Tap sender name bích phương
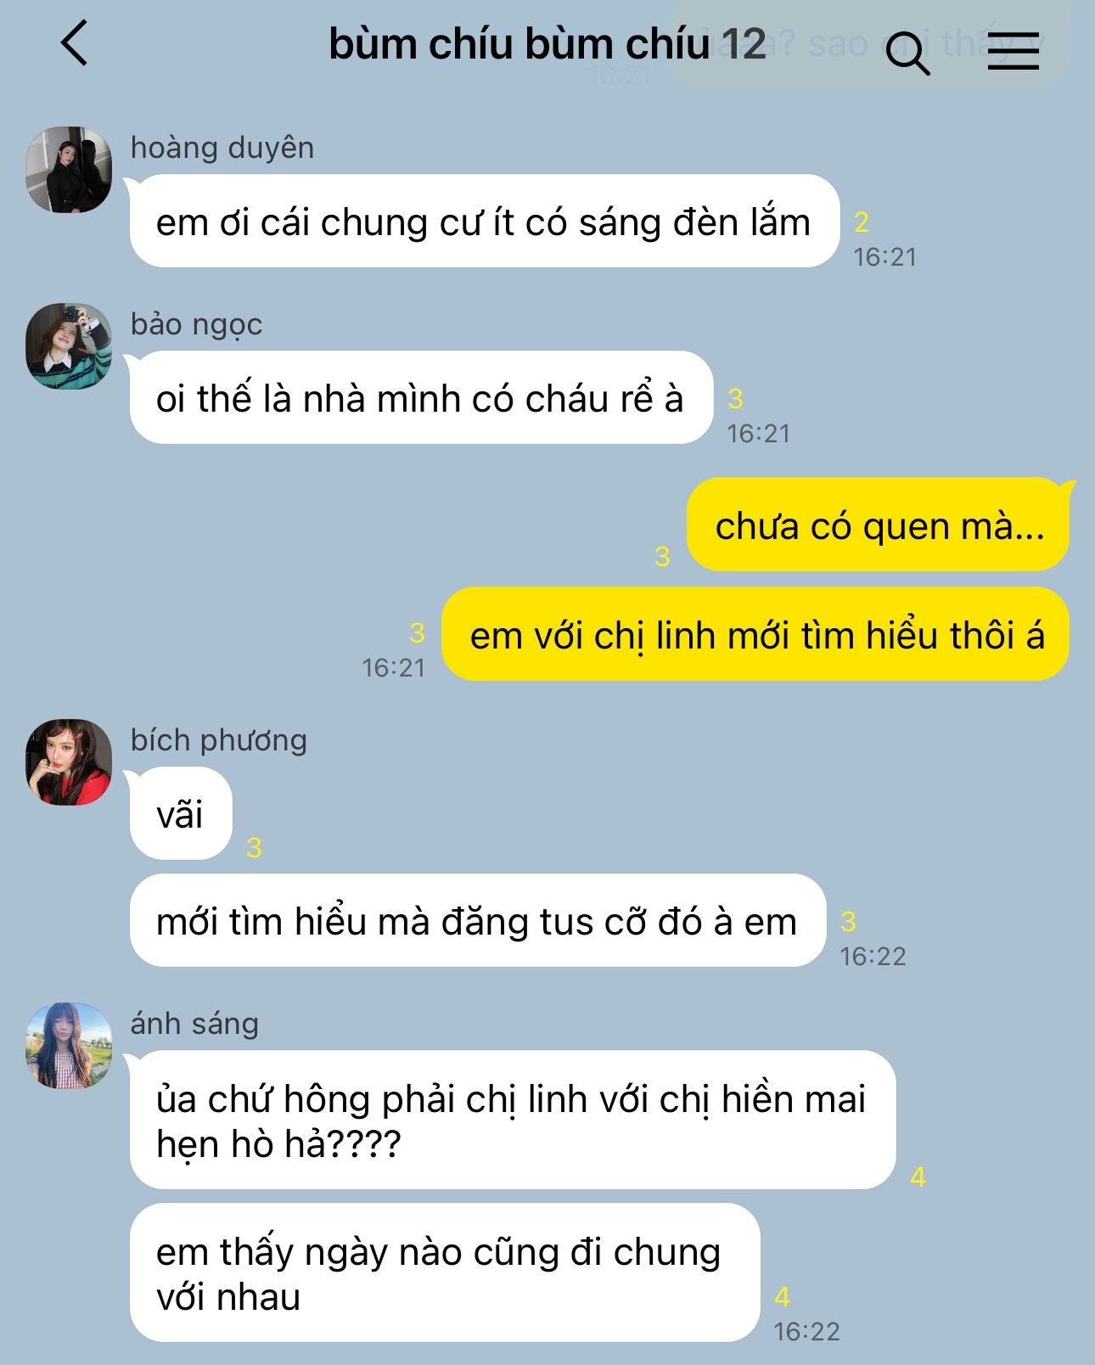Screen dimensions: 1095x1365 tap(219, 740)
